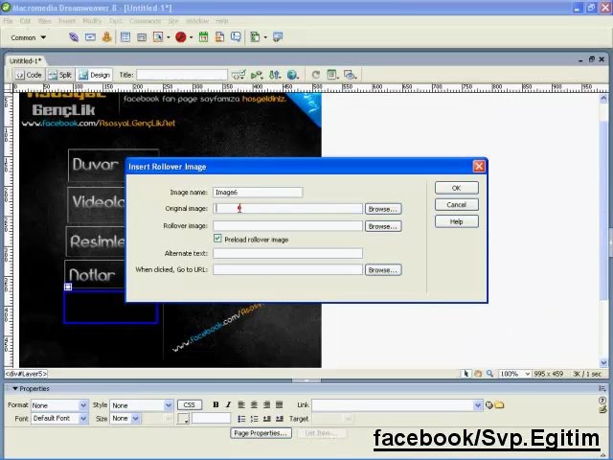Click the Images insert icon

158,37
